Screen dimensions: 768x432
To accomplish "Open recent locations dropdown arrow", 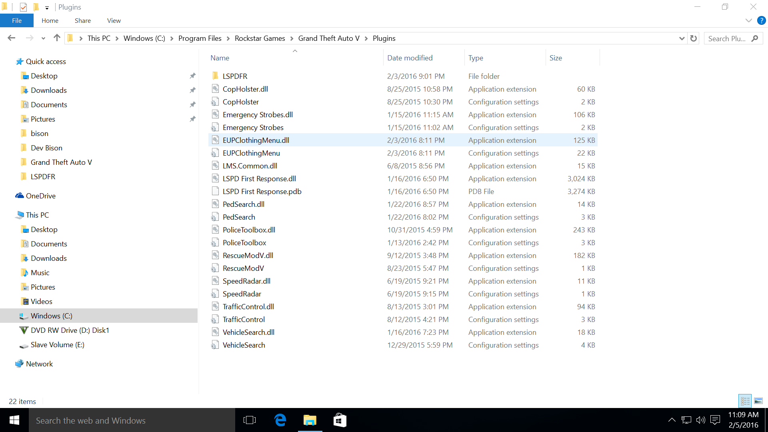I will pyautogui.click(x=43, y=38).
